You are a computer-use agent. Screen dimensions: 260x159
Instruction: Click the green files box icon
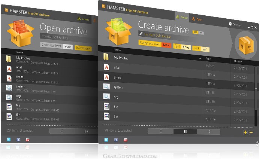(118, 31)
